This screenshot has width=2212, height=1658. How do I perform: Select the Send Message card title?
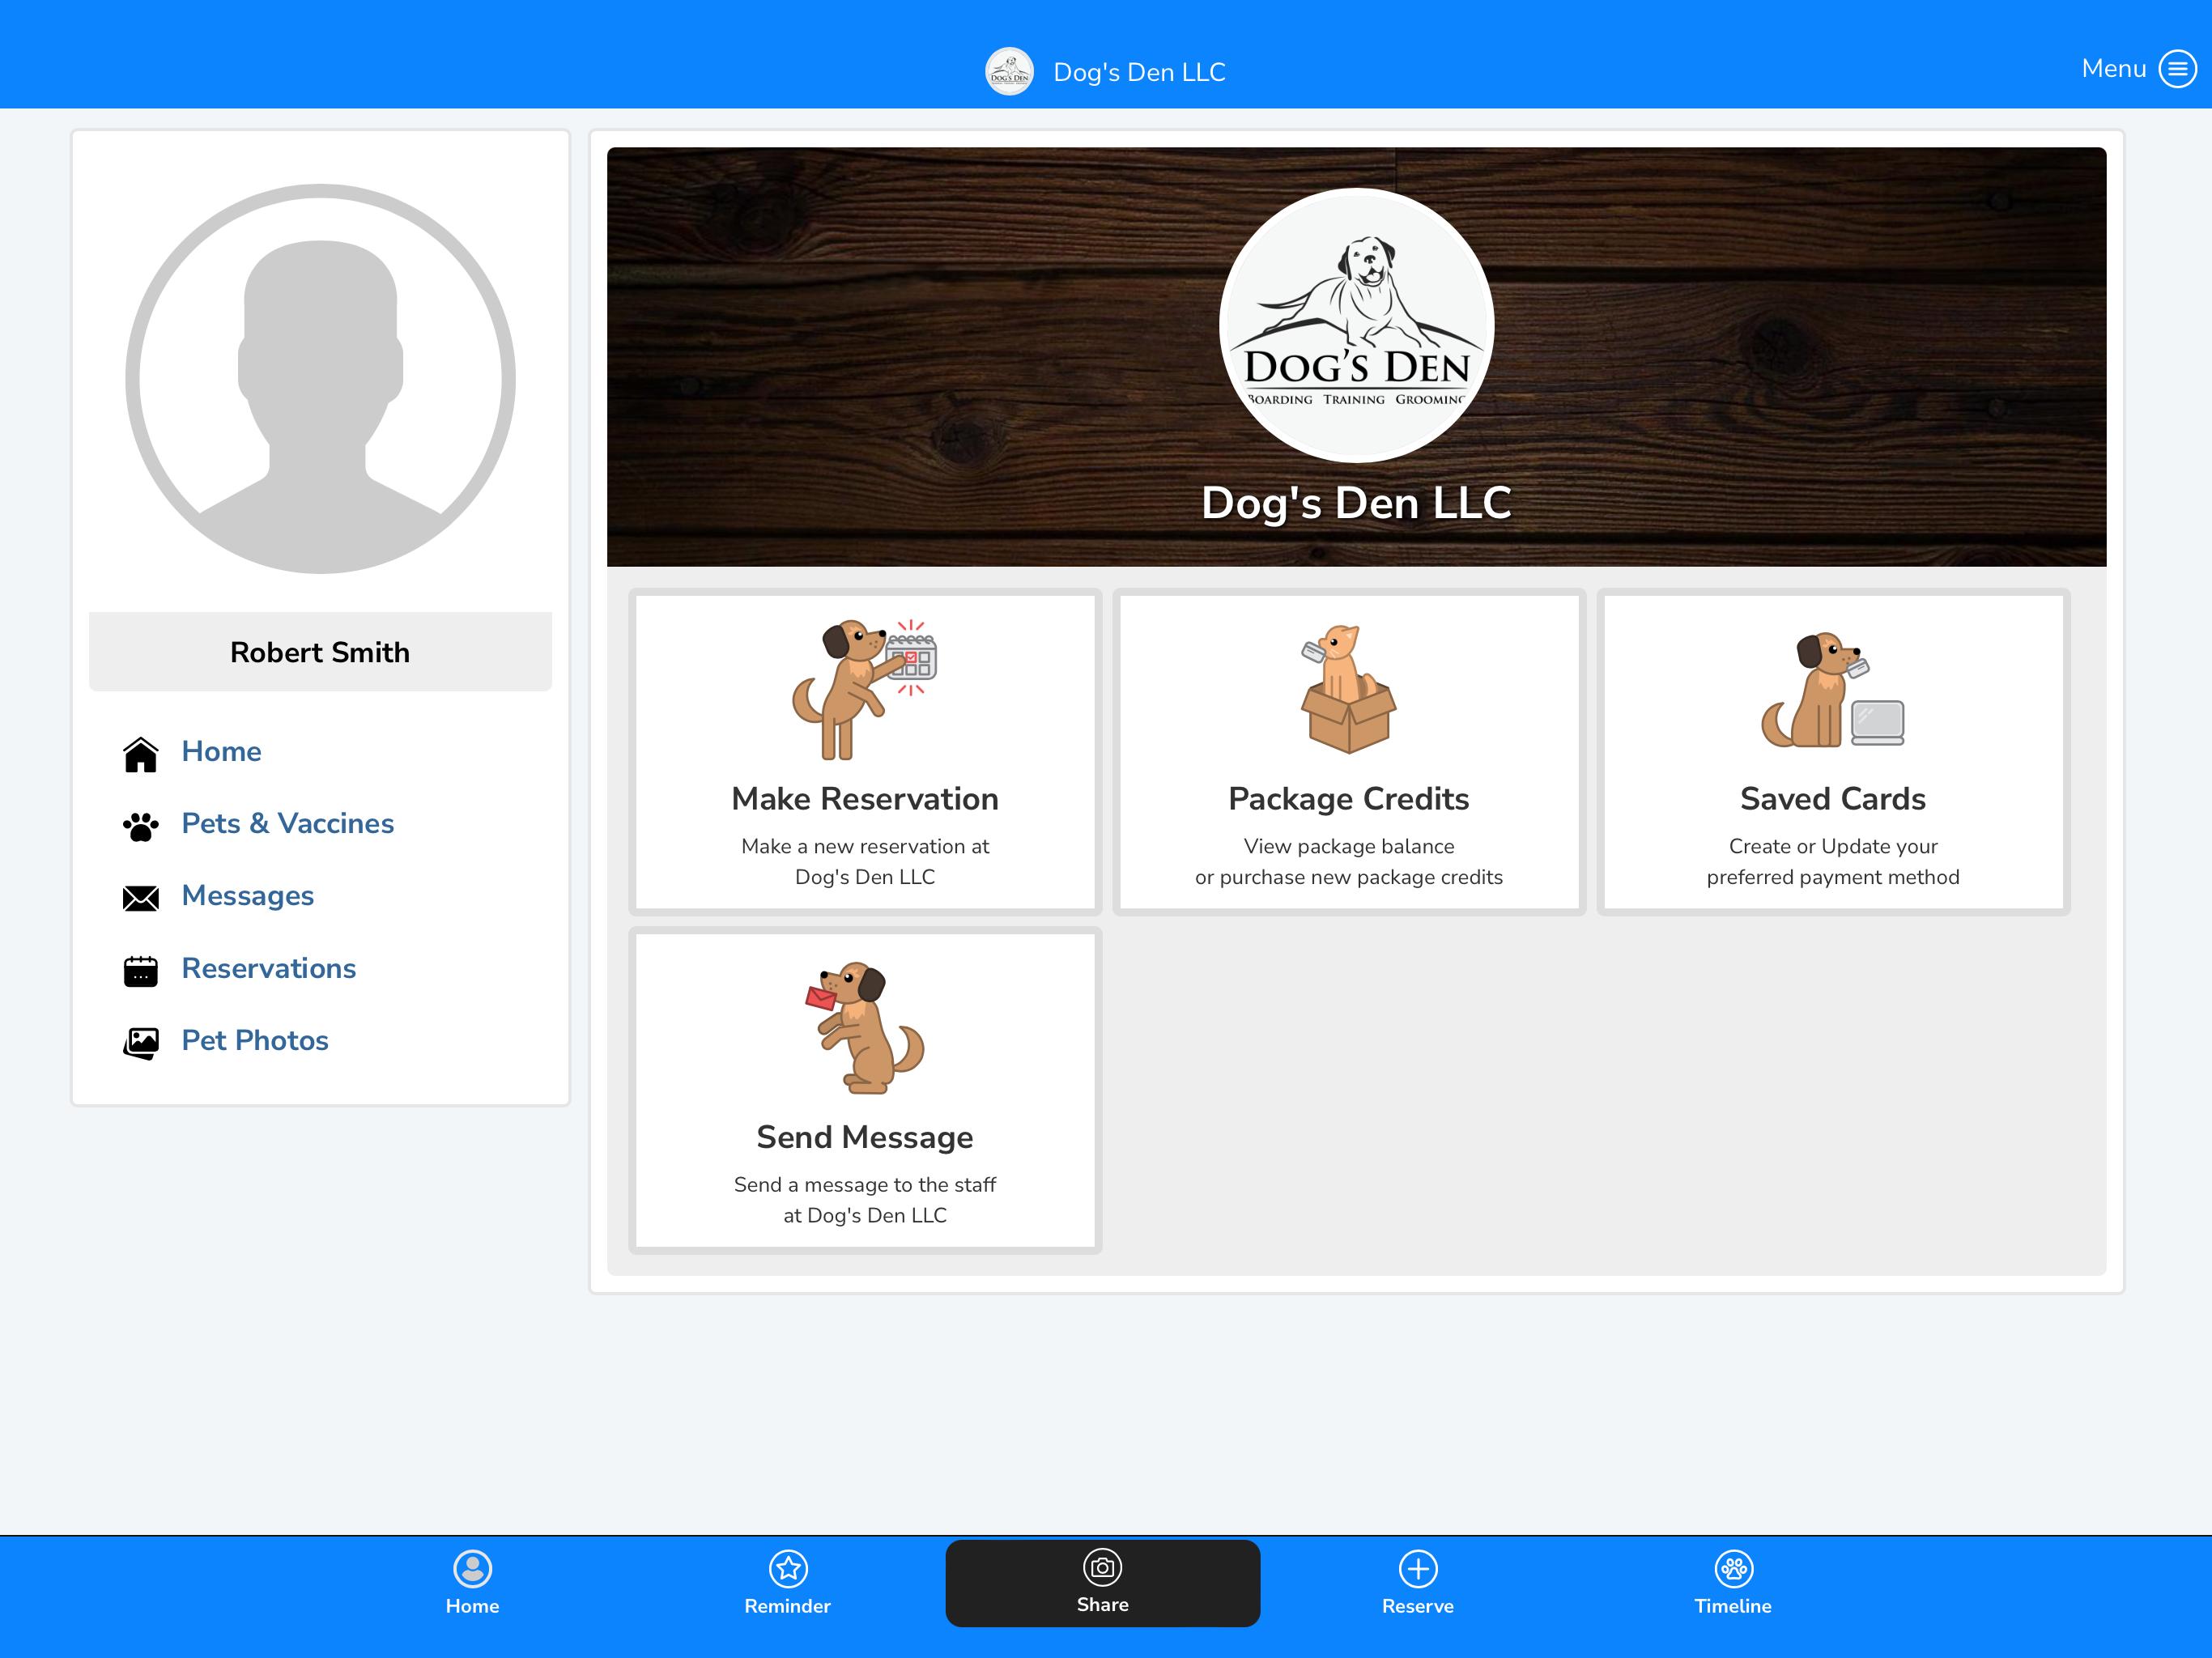click(x=865, y=1137)
